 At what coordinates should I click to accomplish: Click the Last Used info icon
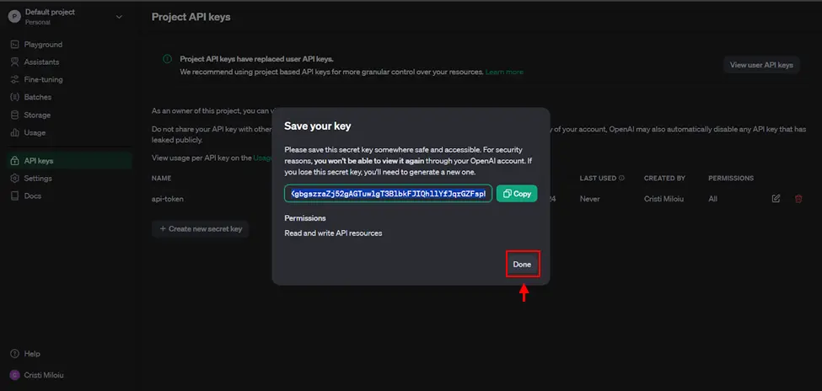[x=621, y=178]
